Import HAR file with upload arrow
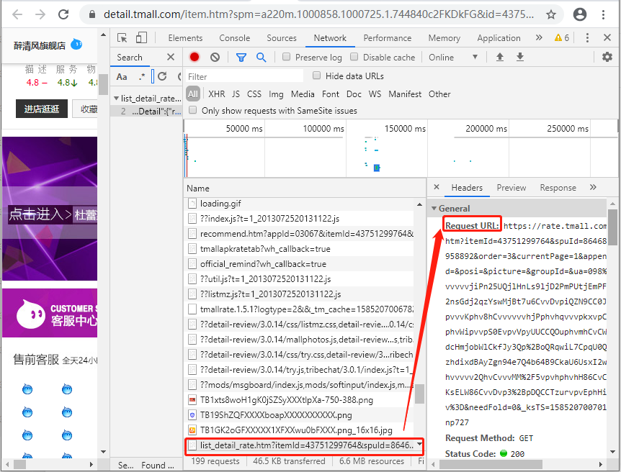 (500, 57)
